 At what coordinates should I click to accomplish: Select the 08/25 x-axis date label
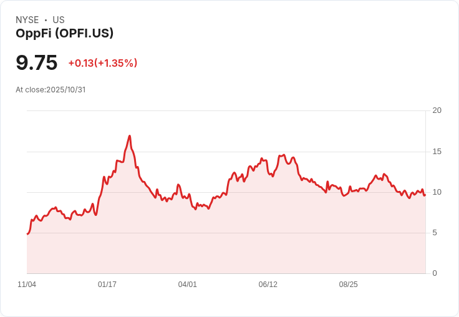pyautogui.click(x=349, y=284)
